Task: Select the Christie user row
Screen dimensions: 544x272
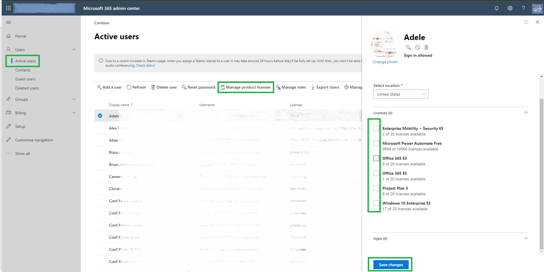Action: [228, 189]
